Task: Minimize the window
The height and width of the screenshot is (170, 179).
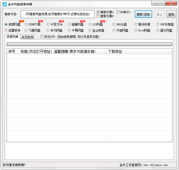Action: 155,3
